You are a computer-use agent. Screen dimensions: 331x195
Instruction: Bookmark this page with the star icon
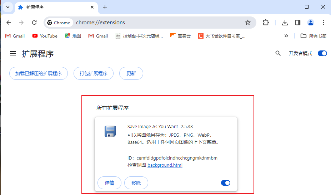click(247, 23)
